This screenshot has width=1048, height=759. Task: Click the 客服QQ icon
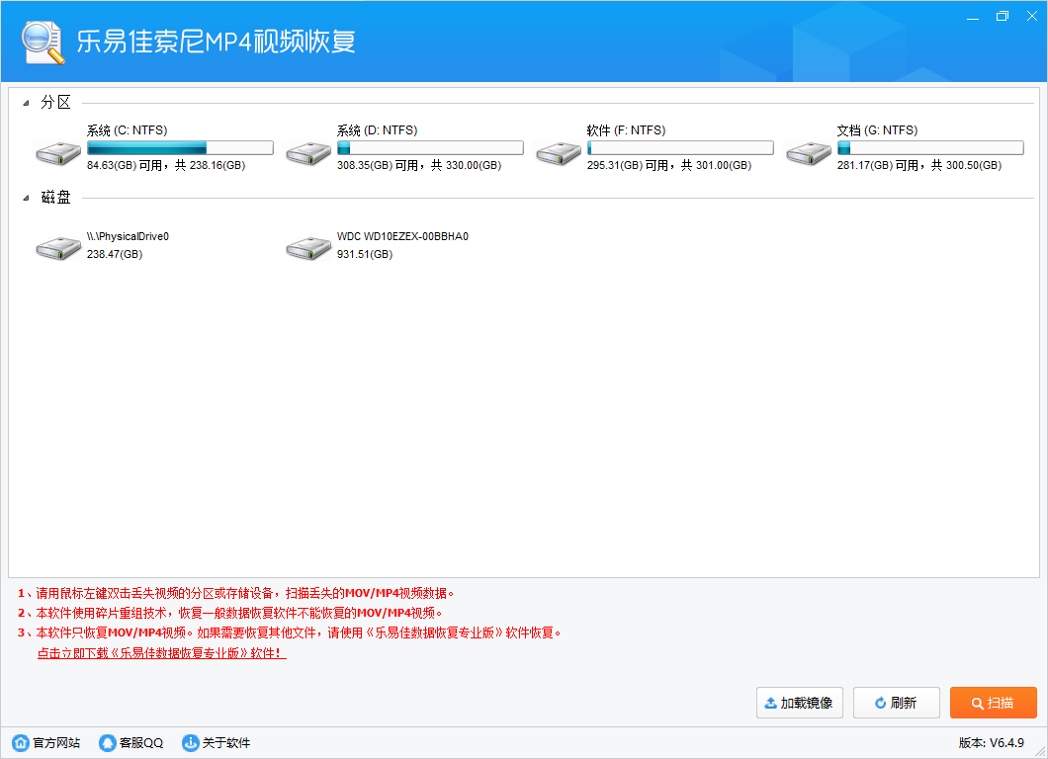click(107, 742)
